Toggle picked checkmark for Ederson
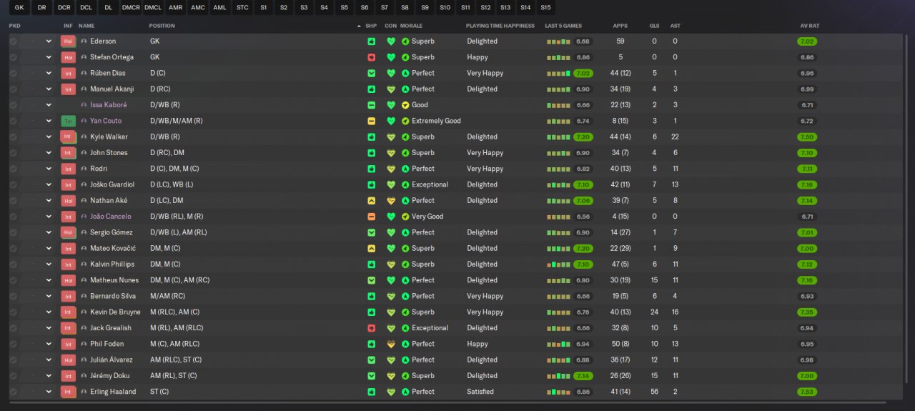The width and height of the screenshot is (915, 411). tap(13, 41)
